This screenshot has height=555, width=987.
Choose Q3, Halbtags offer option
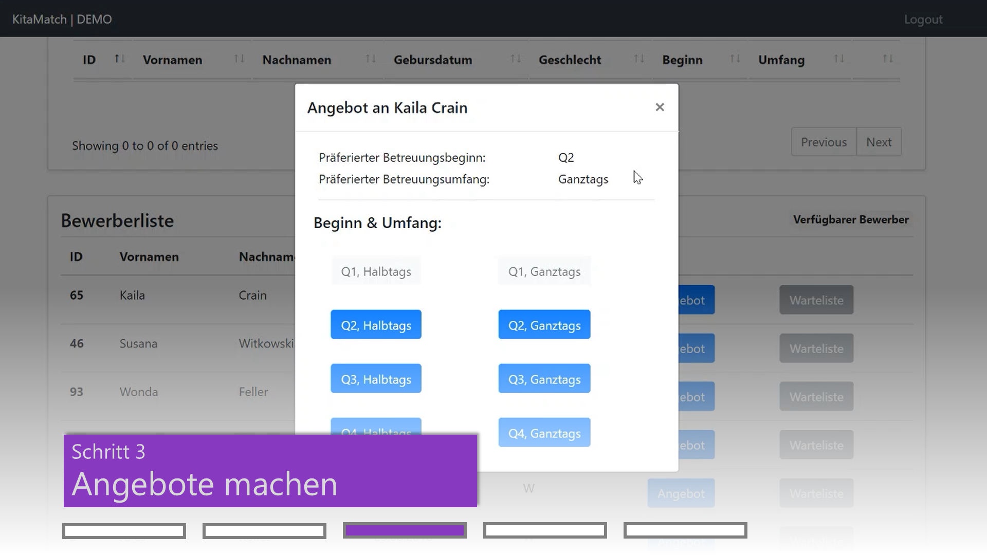(x=376, y=379)
